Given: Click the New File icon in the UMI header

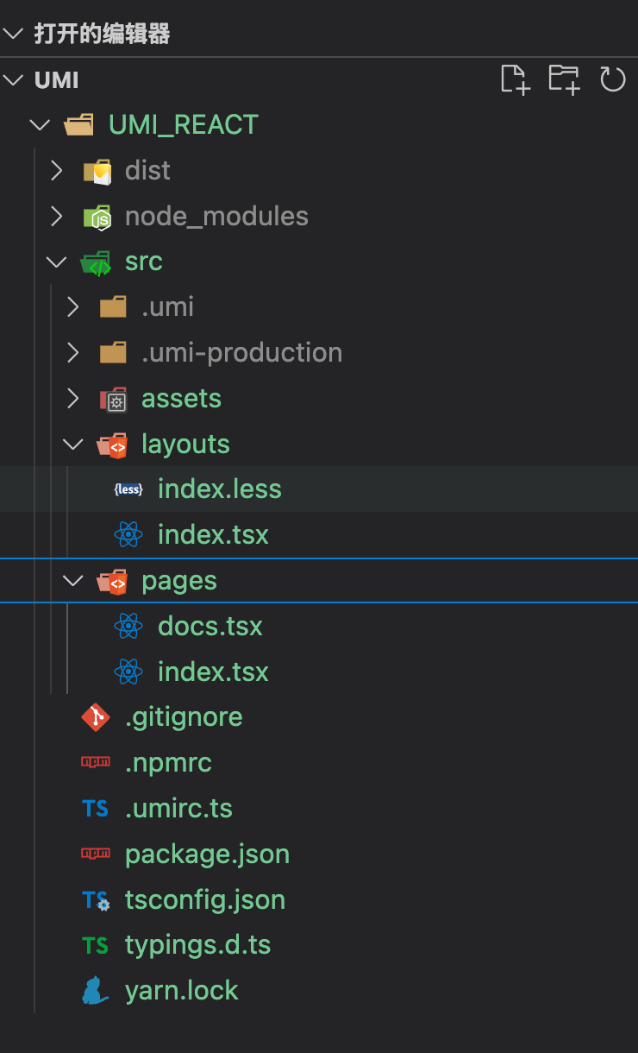Looking at the screenshot, I should click(515, 79).
